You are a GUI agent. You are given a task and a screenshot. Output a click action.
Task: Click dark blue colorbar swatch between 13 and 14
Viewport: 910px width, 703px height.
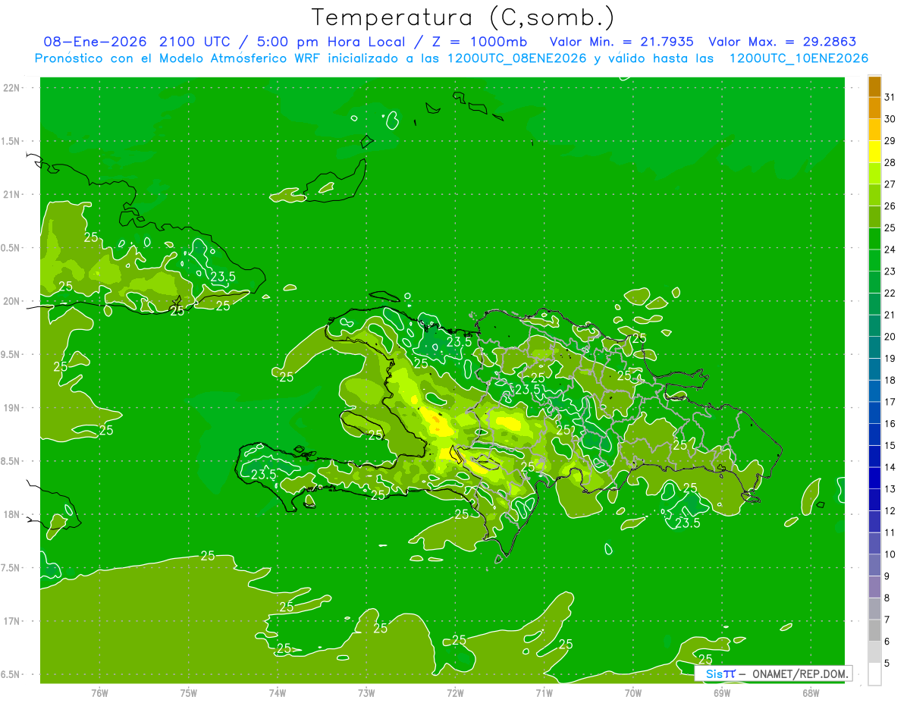(874, 478)
